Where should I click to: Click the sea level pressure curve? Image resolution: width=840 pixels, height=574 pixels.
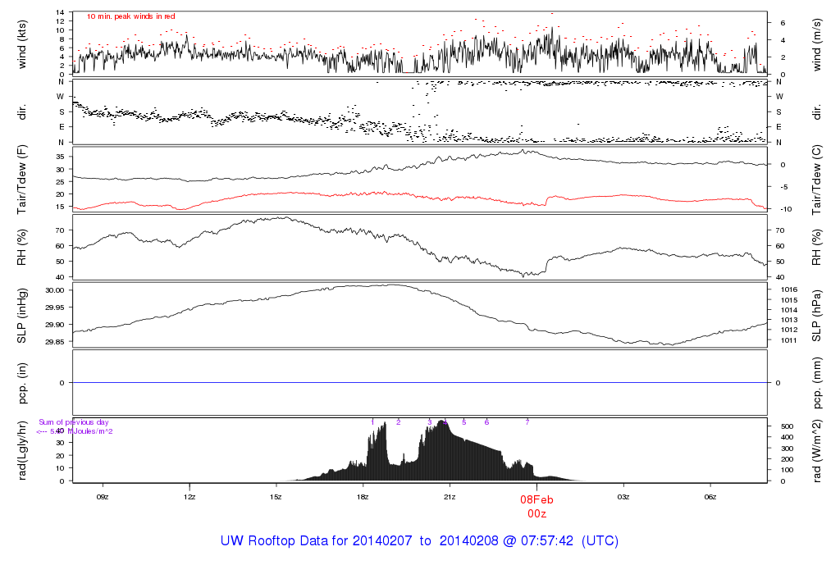click(420, 315)
